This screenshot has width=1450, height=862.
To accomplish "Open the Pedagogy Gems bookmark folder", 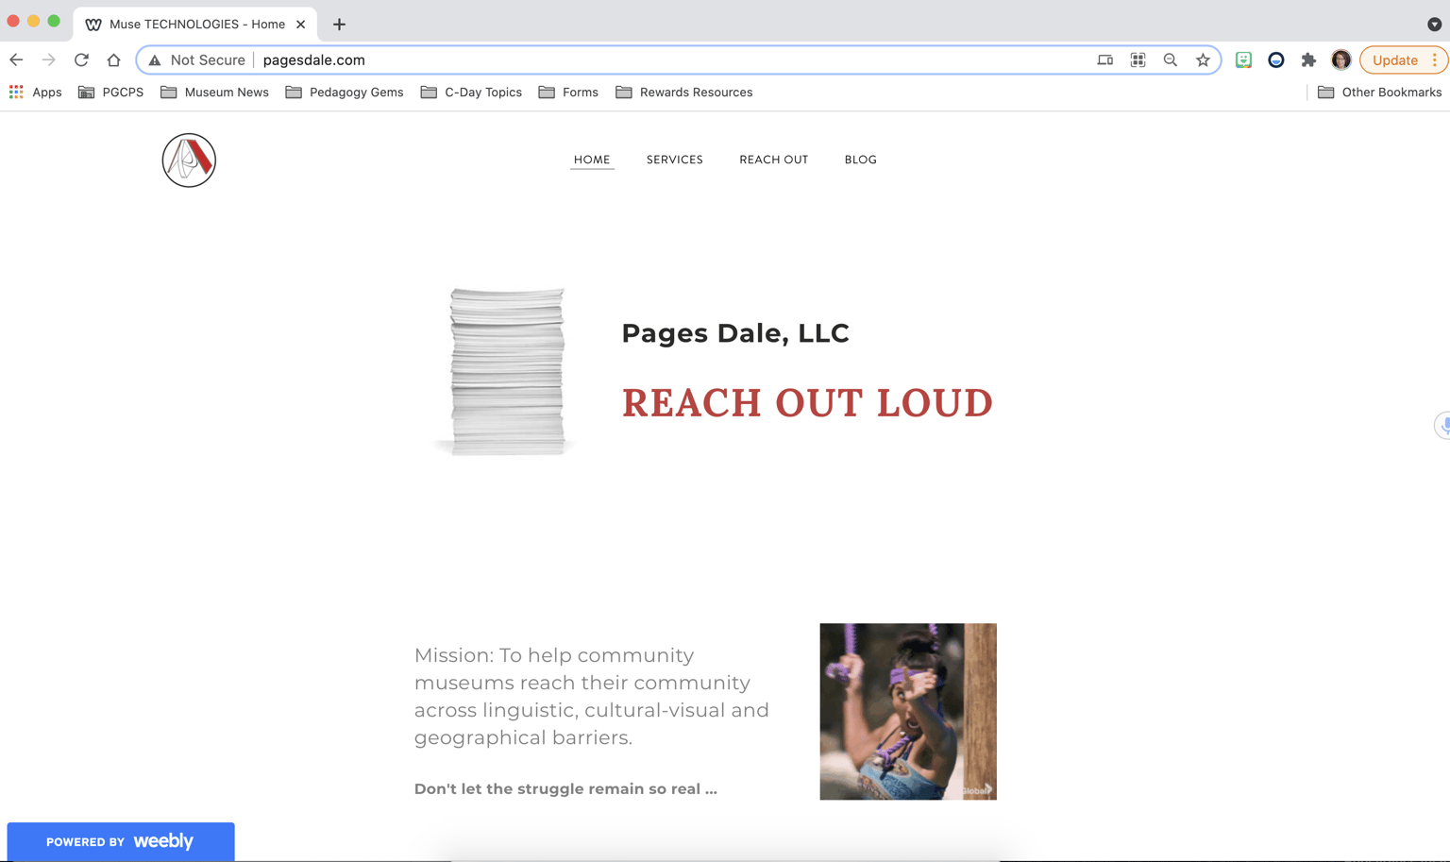I will (344, 92).
